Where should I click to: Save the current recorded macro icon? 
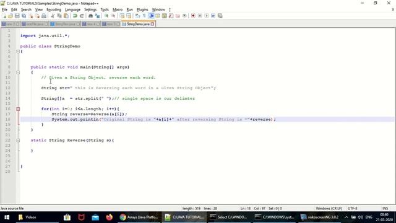click(220, 15)
